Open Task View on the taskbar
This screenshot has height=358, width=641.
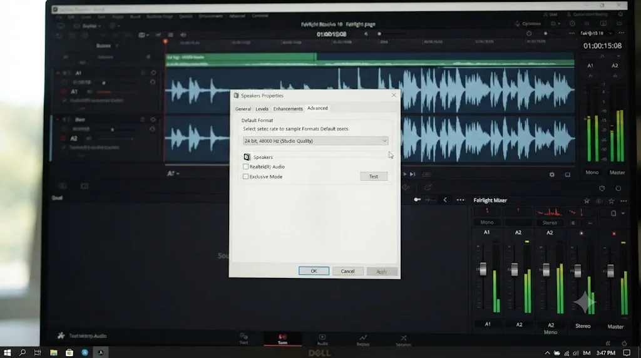coord(38,352)
